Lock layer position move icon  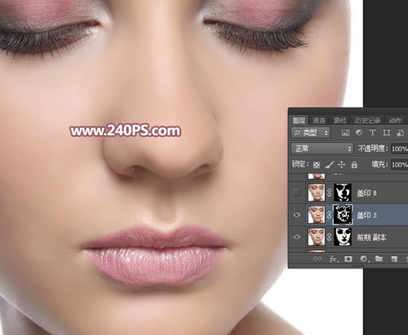[341, 164]
